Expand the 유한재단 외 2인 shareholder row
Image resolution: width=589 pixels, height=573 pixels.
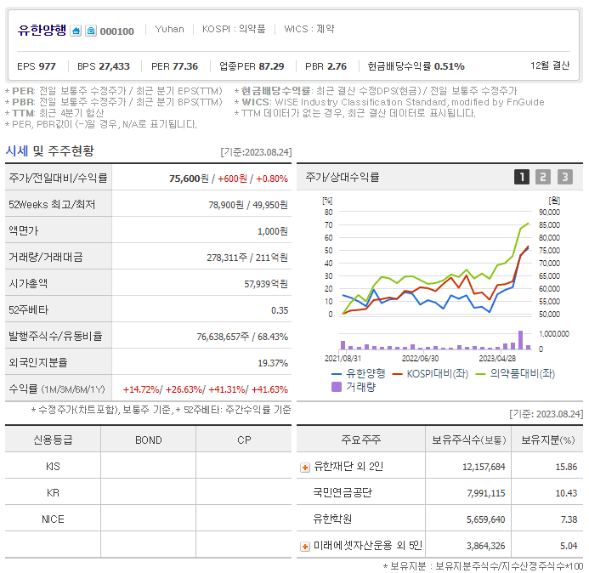click(305, 468)
